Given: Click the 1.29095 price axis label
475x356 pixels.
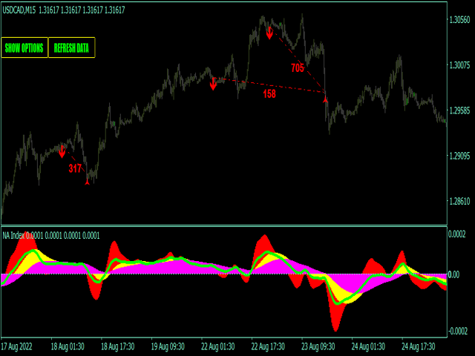Looking at the screenshot, I should click(x=460, y=156).
